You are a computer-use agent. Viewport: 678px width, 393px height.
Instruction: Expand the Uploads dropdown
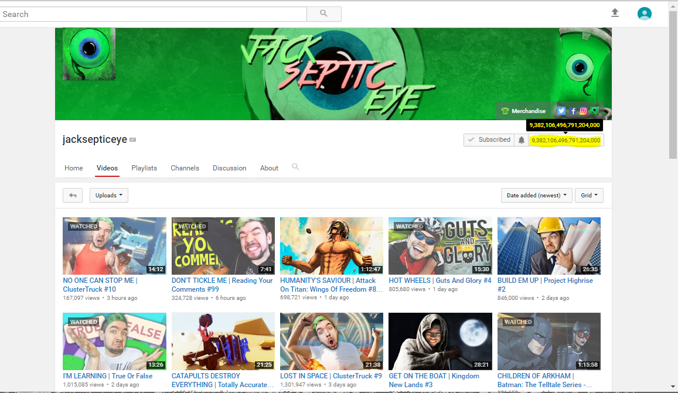pos(109,196)
